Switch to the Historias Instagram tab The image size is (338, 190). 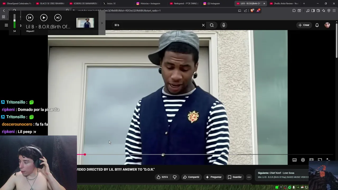[x=151, y=3]
